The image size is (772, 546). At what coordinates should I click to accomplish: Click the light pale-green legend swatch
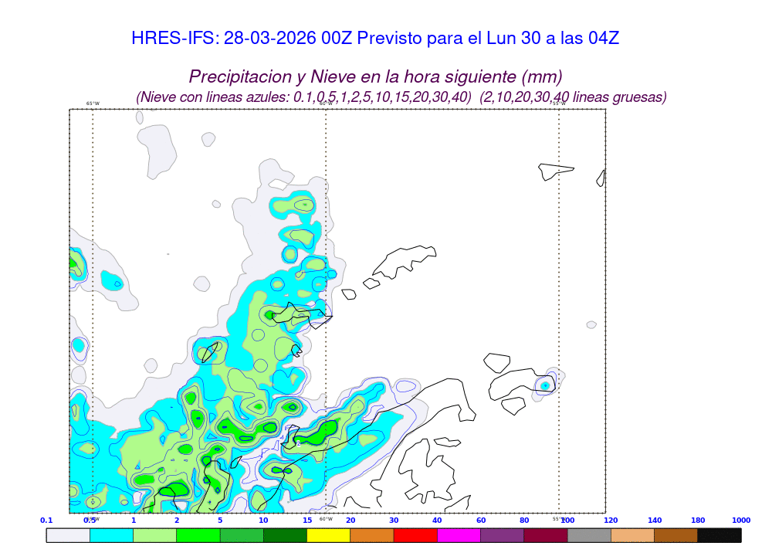[x=154, y=534]
